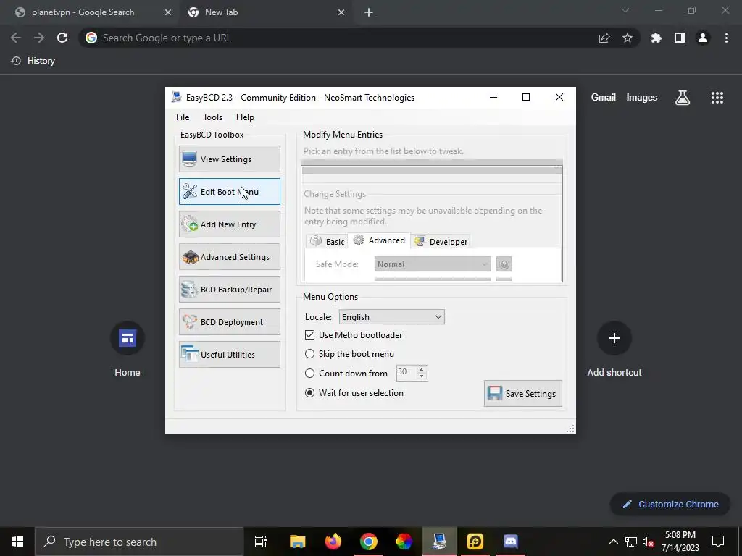Expand the Locale English dropdown
Image resolution: width=742 pixels, height=556 pixels.
tap(392, 317)
